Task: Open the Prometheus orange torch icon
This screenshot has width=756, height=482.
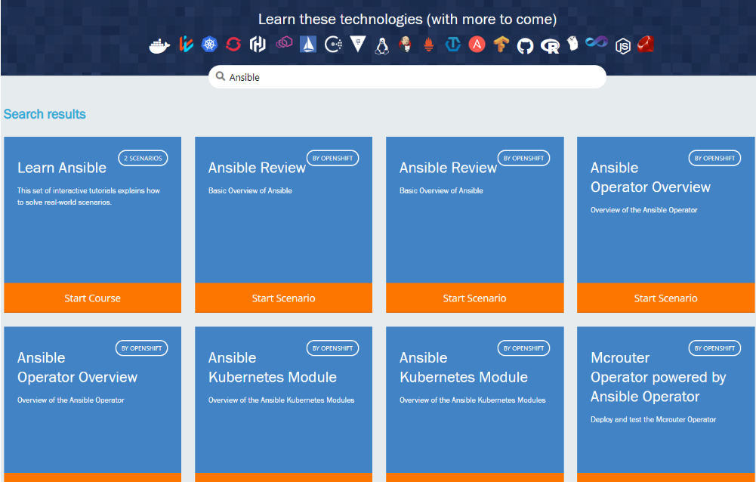Action: point(429,45)
